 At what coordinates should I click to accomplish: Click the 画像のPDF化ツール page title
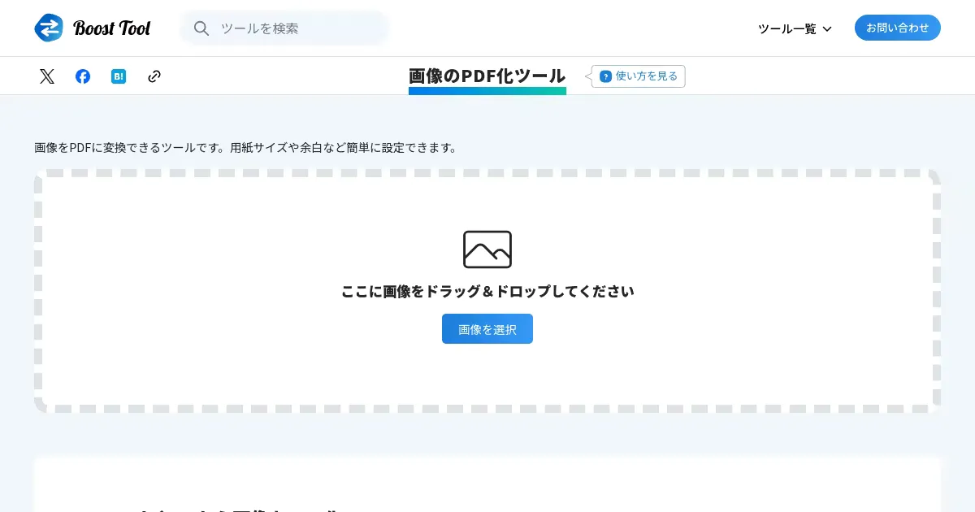click(487, 76)
